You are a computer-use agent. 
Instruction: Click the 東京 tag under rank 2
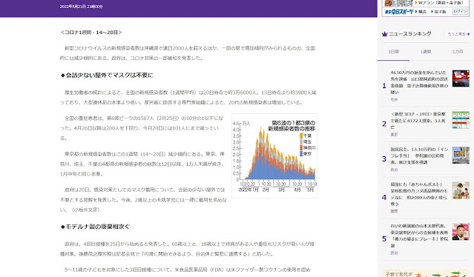[394, 135]
